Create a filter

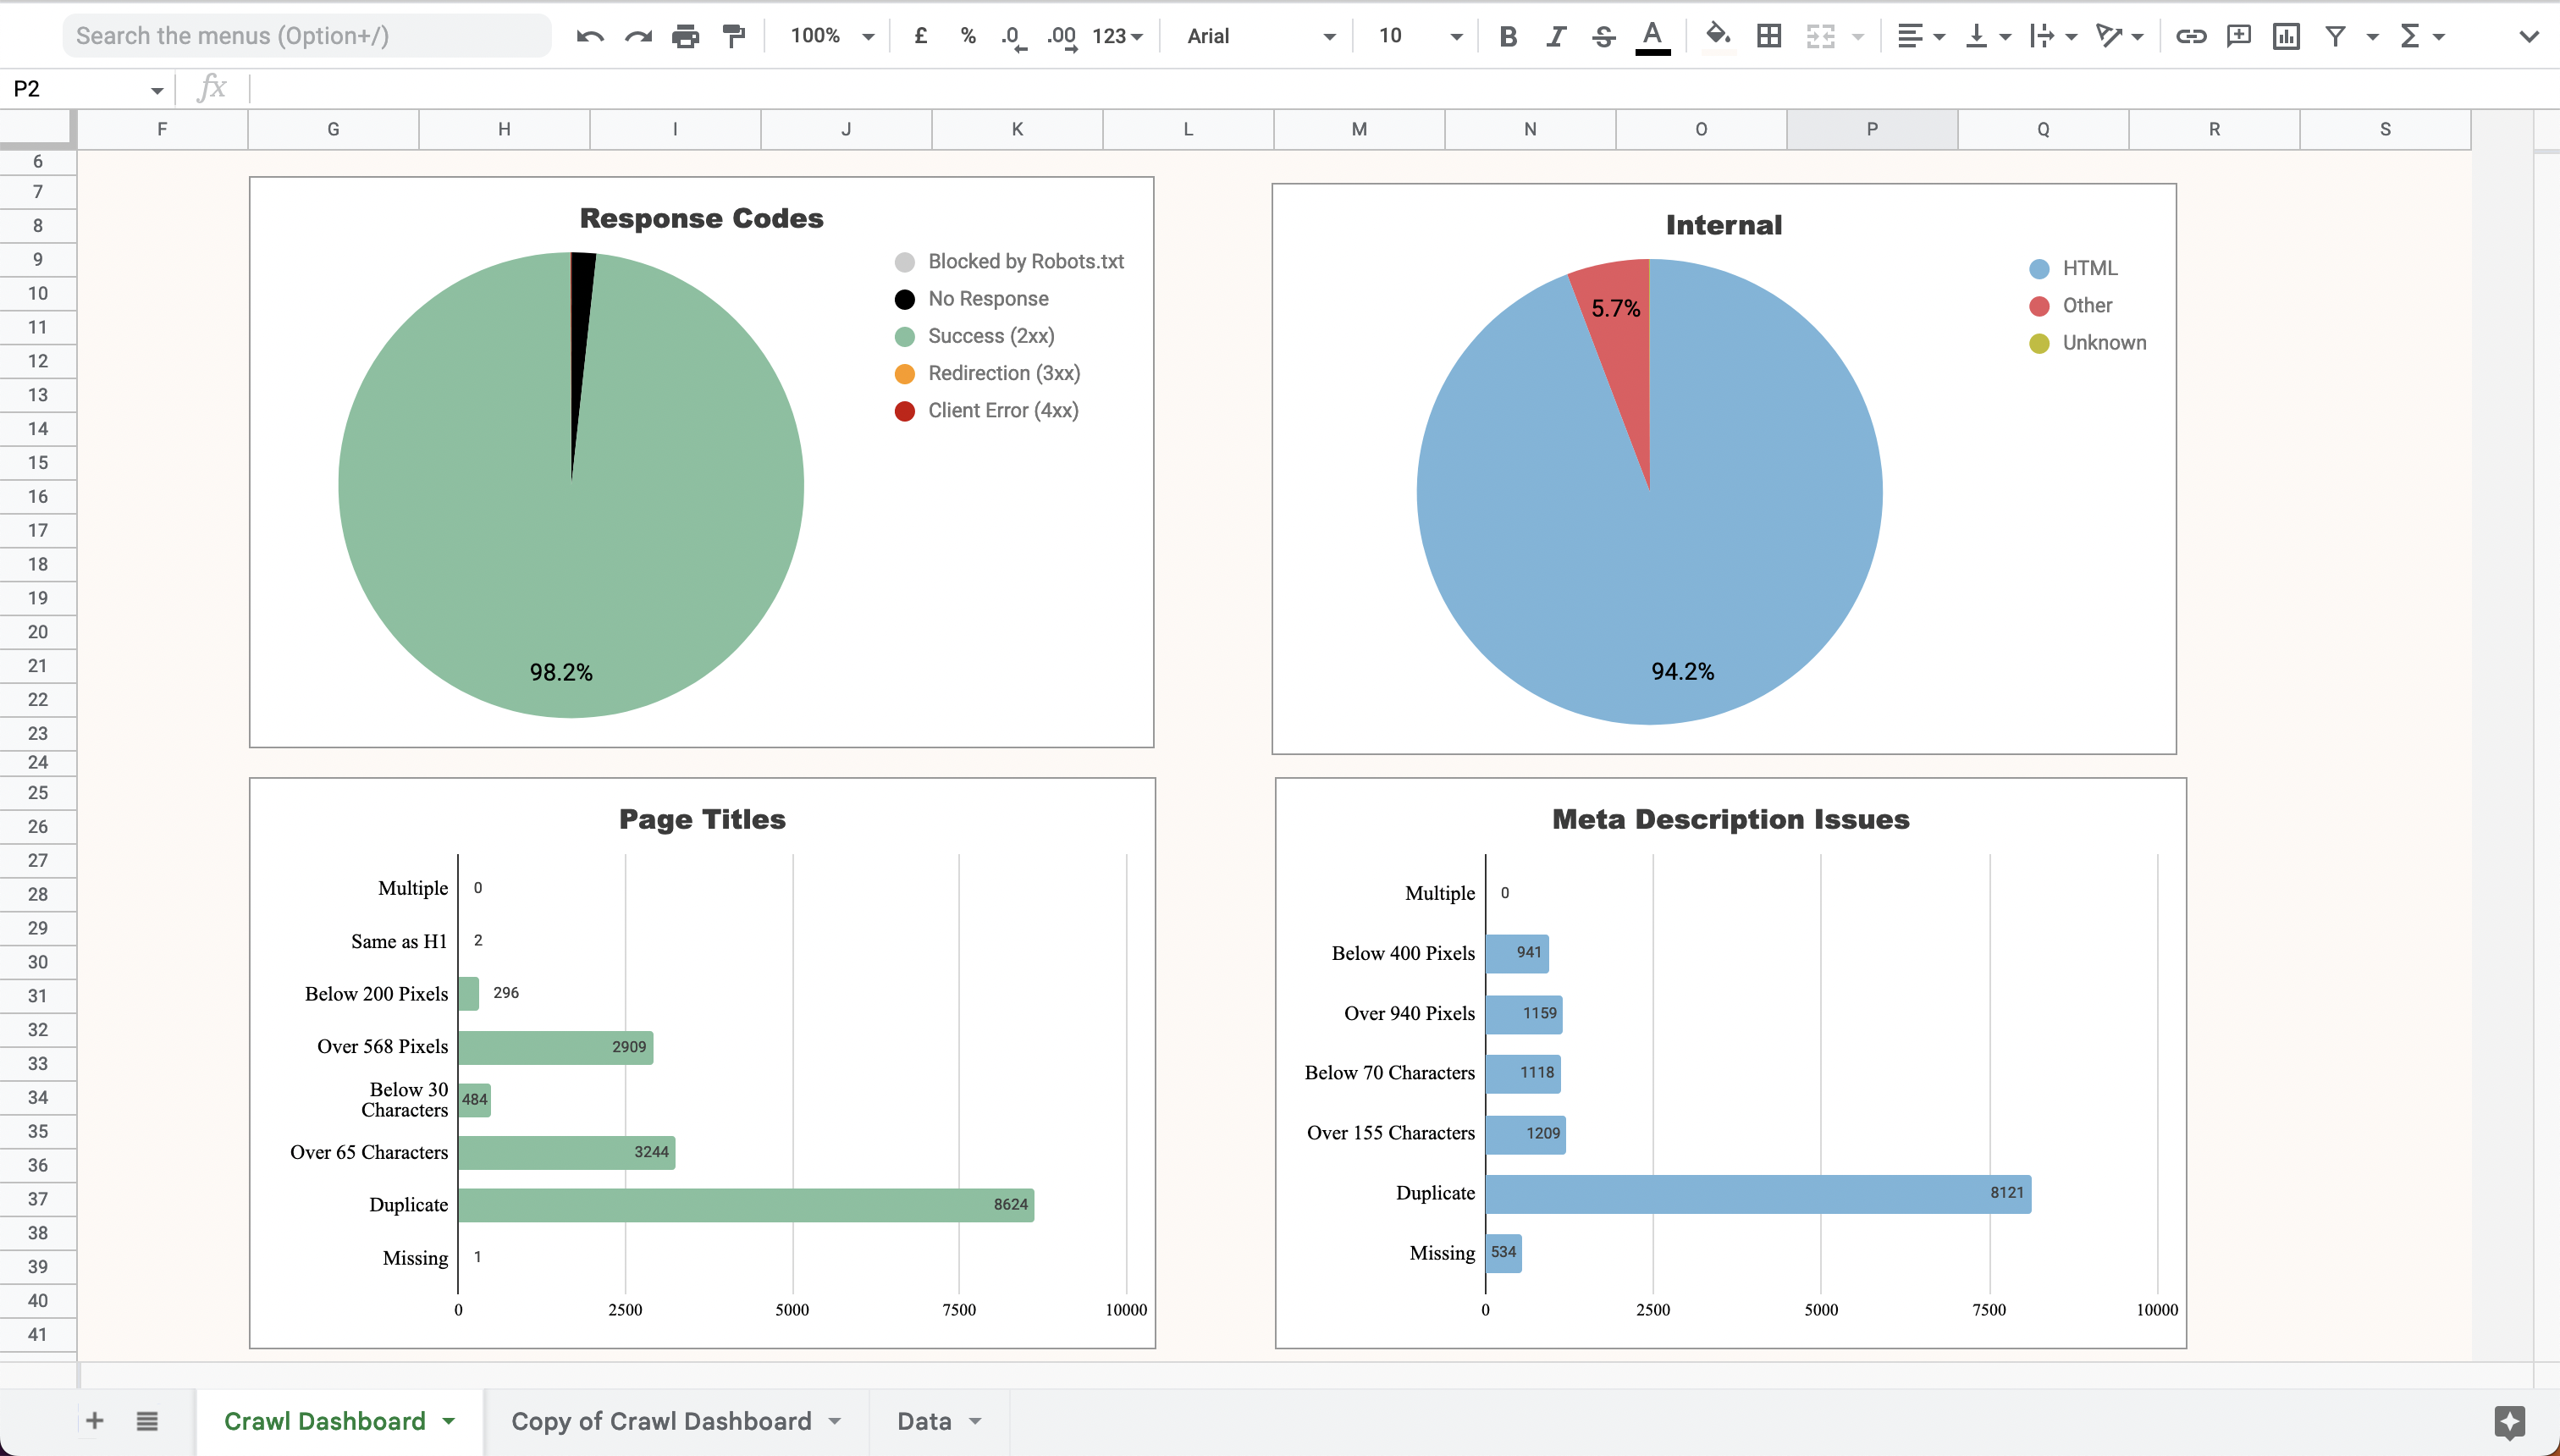2333,36
